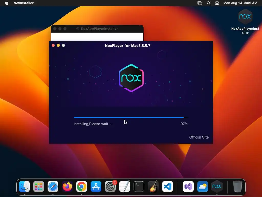Click the Nox hexagon logo in installer
Viewport: 262px width, 197px height.
(131, 78)
